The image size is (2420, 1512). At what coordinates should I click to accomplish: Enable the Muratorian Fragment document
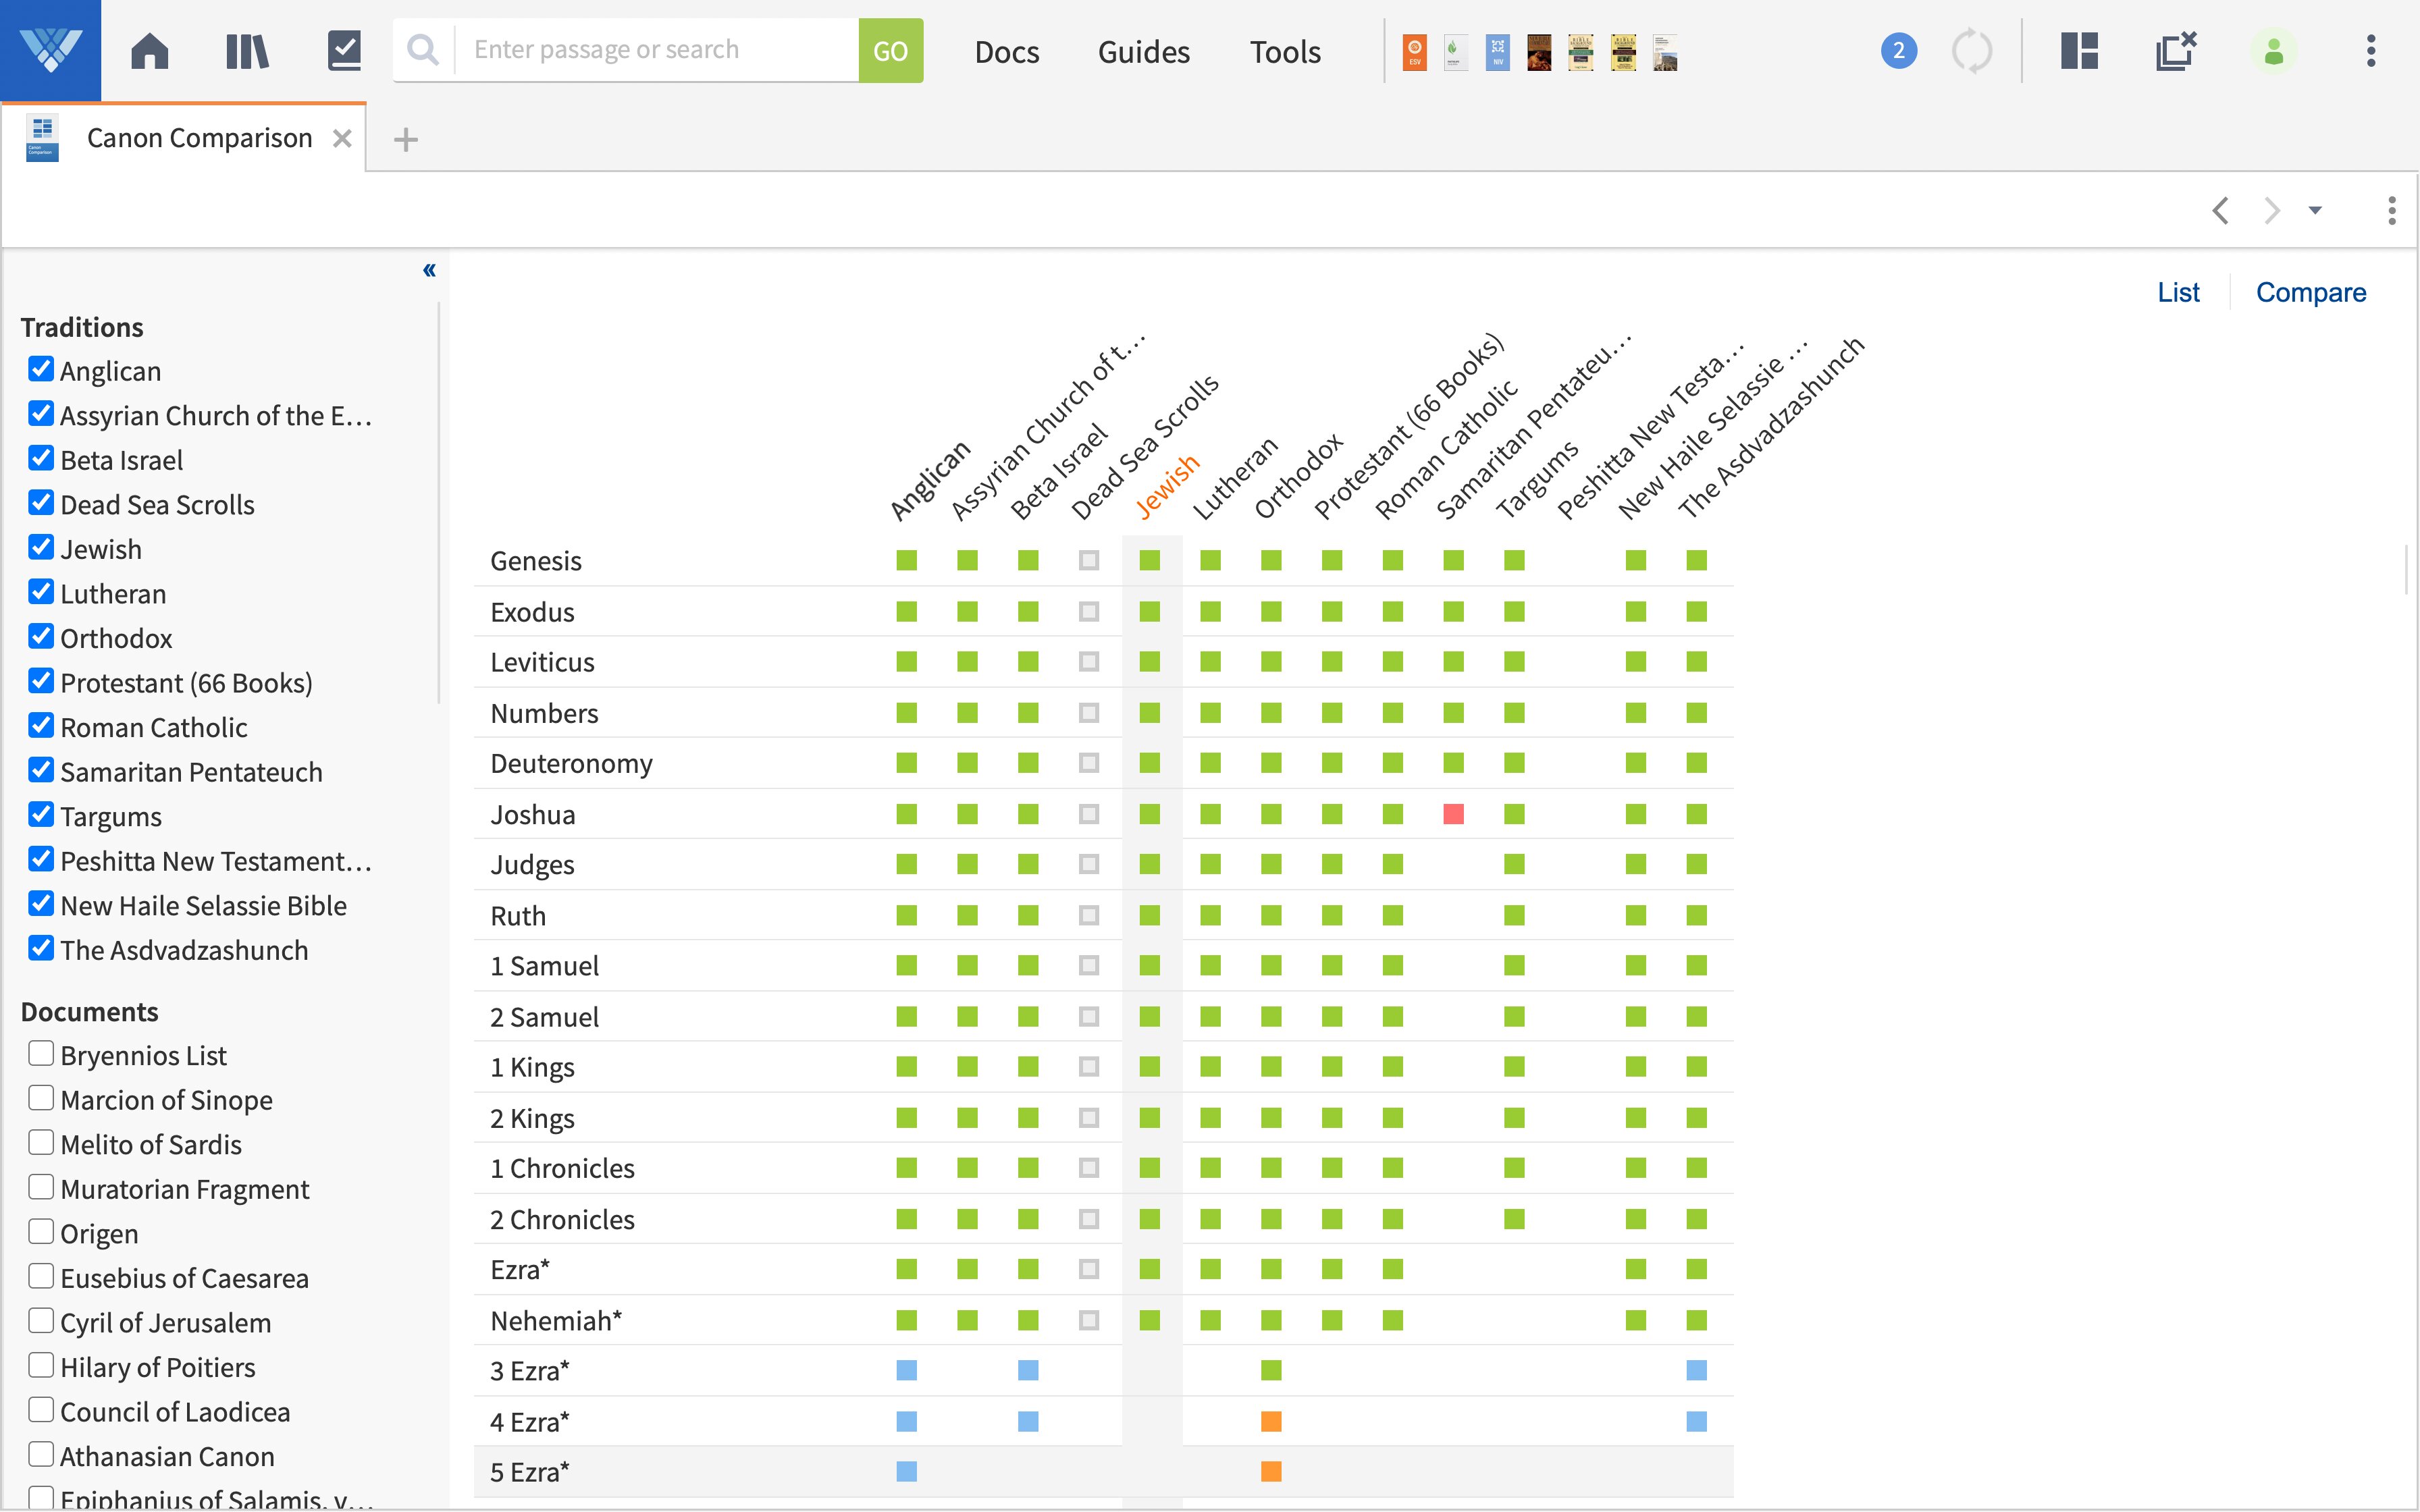tap(41, 1187)
